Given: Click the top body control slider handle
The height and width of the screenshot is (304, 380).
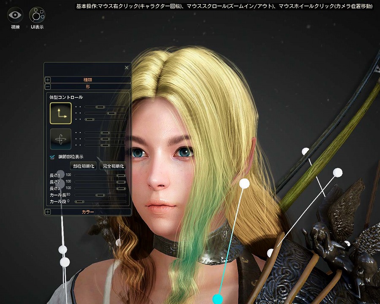Looking at the screenshot, I should click(100, 106).
